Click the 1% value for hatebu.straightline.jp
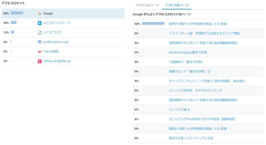The height and width of the screenshot is (145, 266). point(5,61)
